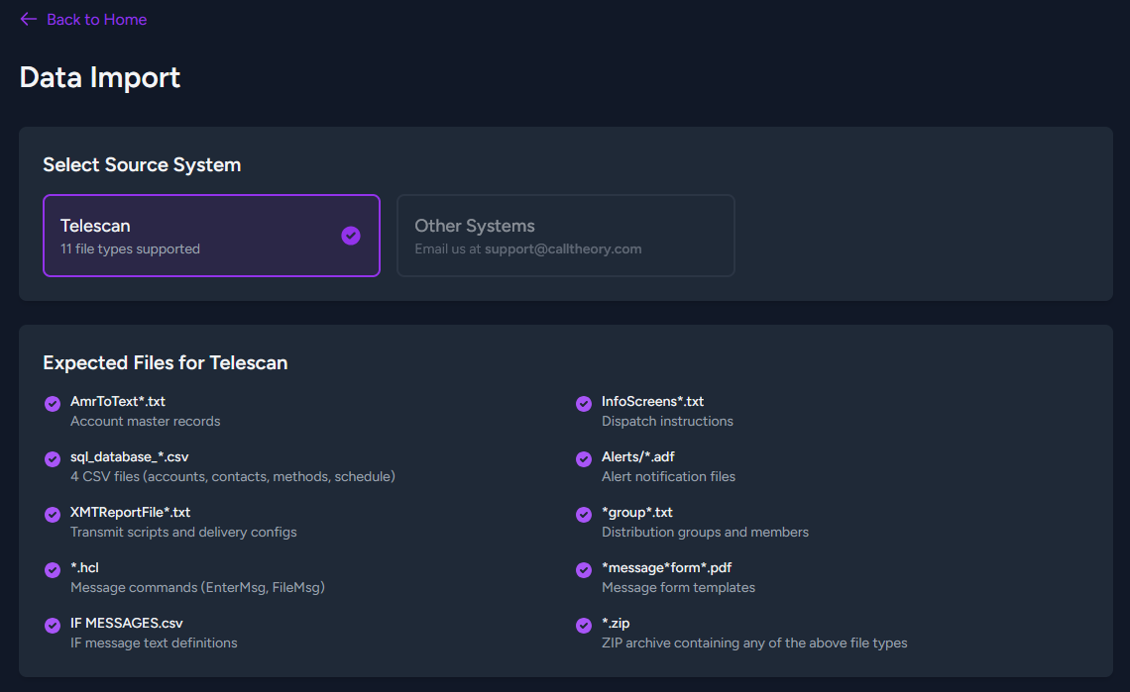Click the checkmark icon beside InfoScreens*.txt
The image size is (1130, 692).
coord(584,403)
